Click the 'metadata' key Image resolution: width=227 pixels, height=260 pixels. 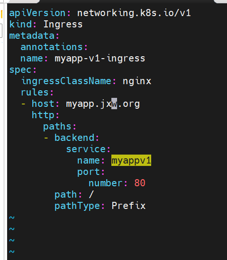click(32, 35)
